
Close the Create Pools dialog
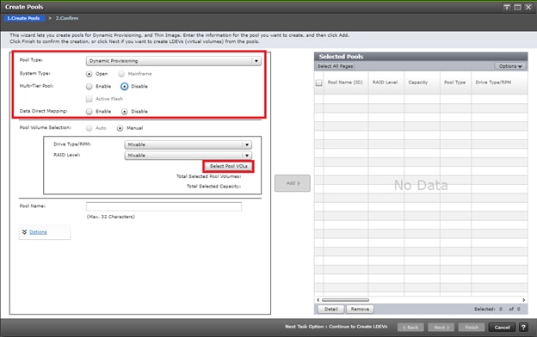click(x=528, y=7)
